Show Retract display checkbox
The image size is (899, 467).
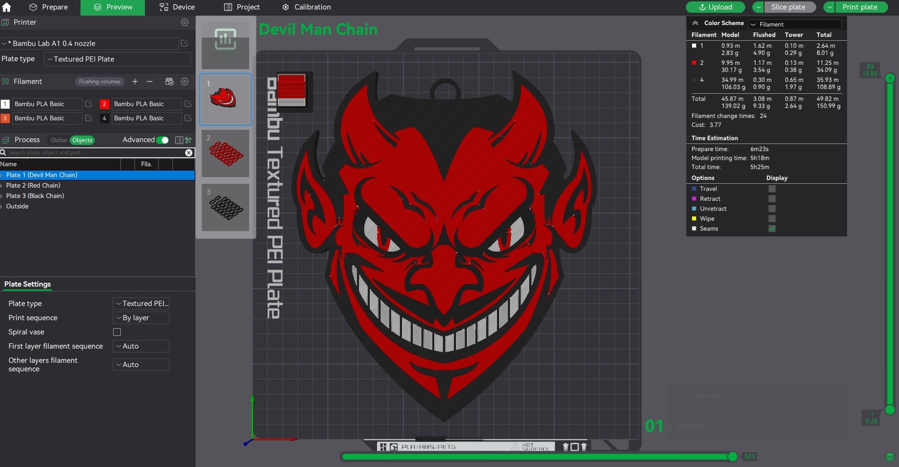(772, 198)
